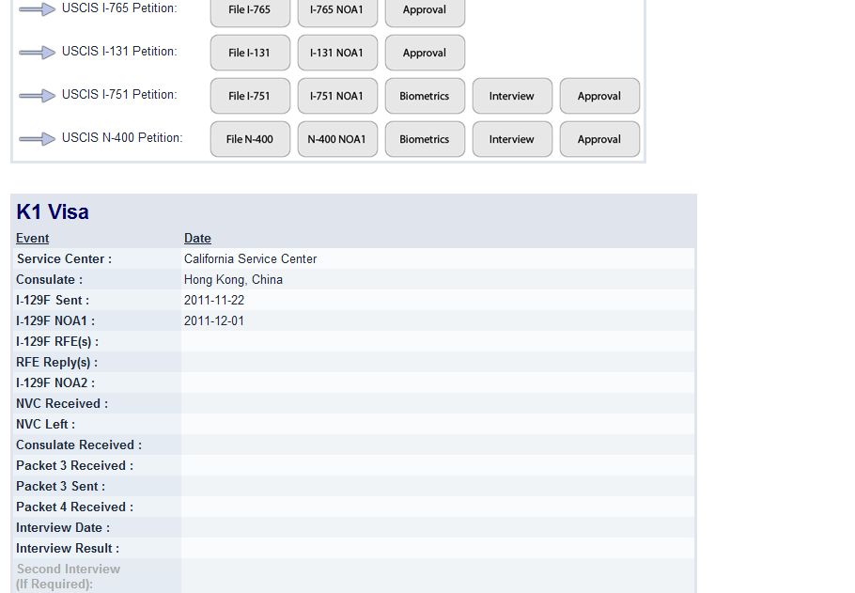Select the N-400 NOA1 button
The width and height of the screenshot is (855, 593).
(x=337, y=139)
